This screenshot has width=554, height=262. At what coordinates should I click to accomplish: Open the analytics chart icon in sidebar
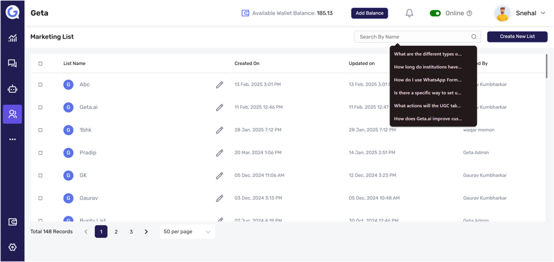point(12,38)
